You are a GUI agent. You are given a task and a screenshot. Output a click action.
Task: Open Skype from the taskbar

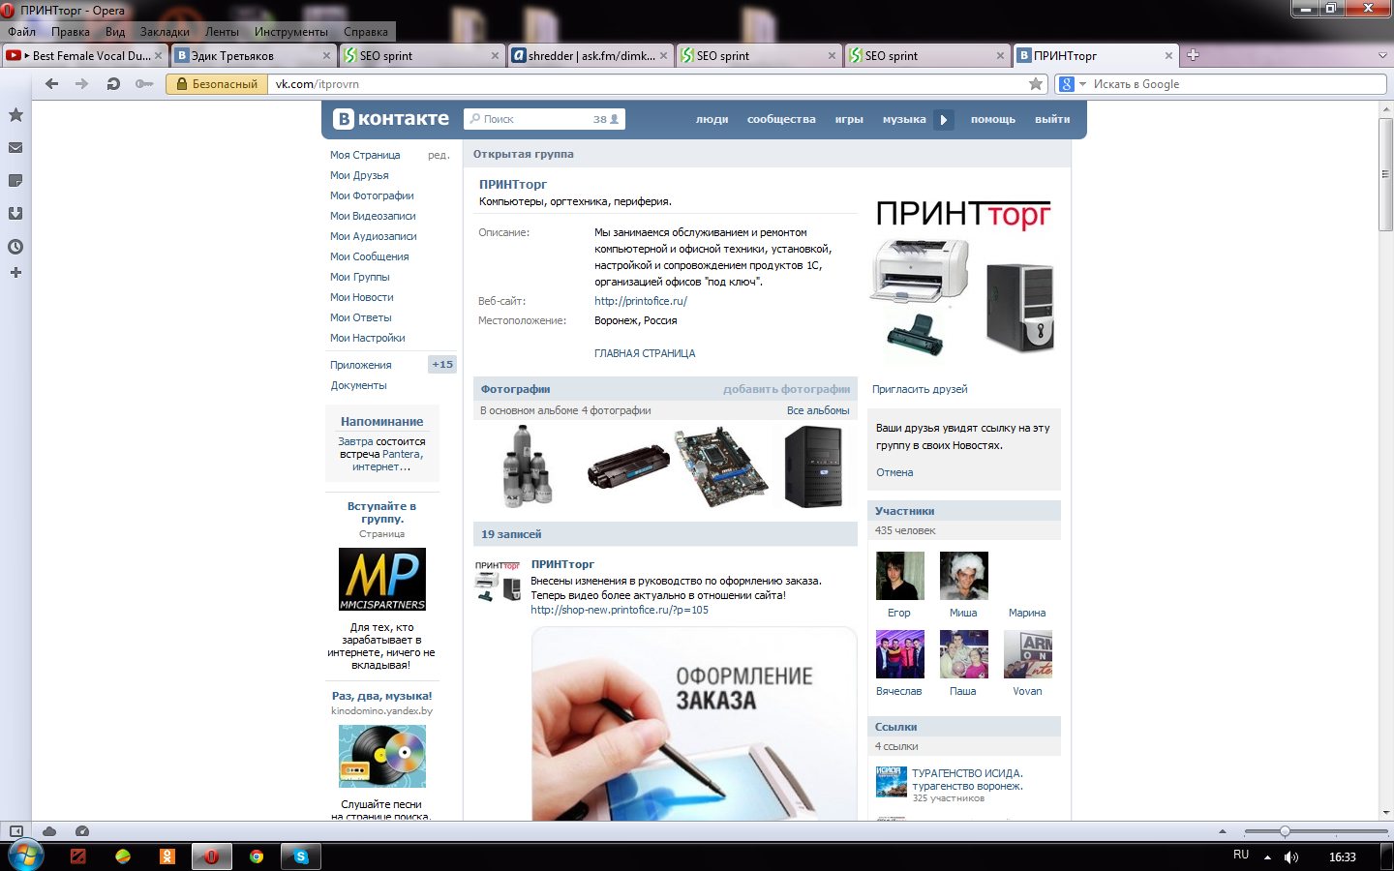301,856
